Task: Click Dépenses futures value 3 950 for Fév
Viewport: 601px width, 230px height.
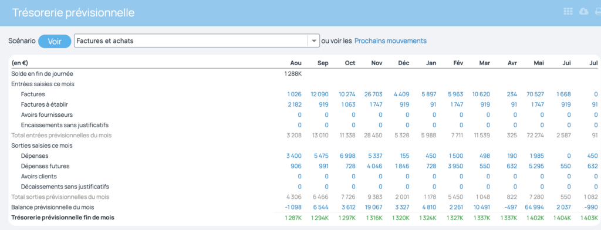Action: [x=455, y=167]
